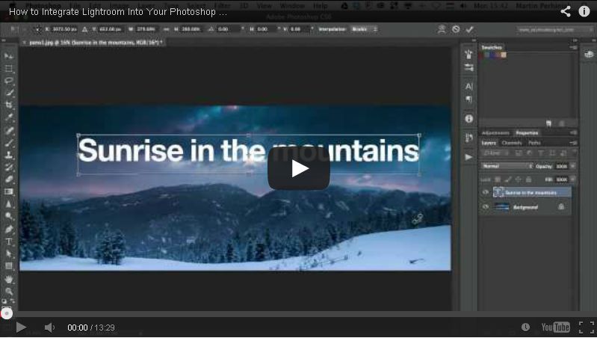597x338 pixels.
Task: Open the Interpolation dropdown
Action: point(364,29)
